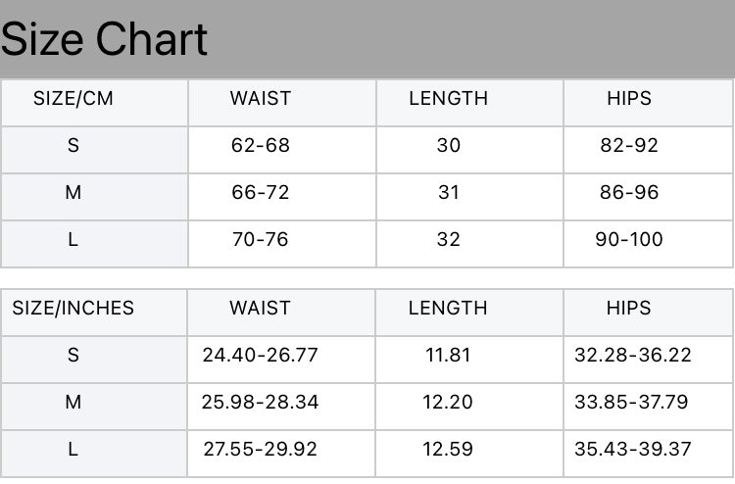Click the 35.43-39.37 hips value

click(x=631, y=450)
